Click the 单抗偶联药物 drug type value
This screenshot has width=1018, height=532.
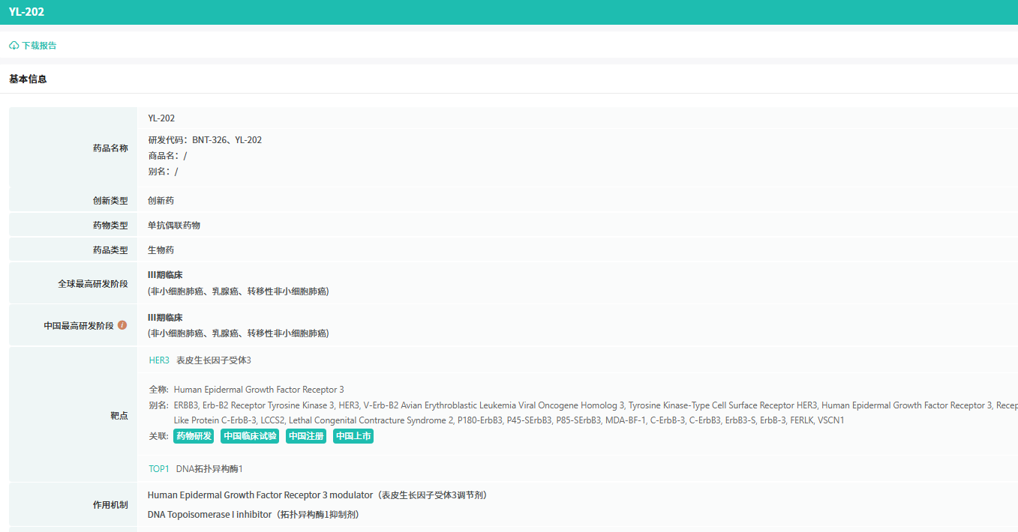174,226
